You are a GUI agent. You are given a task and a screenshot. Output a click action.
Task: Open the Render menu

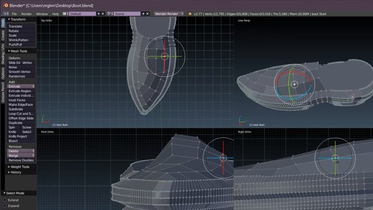tap(26, 14)
